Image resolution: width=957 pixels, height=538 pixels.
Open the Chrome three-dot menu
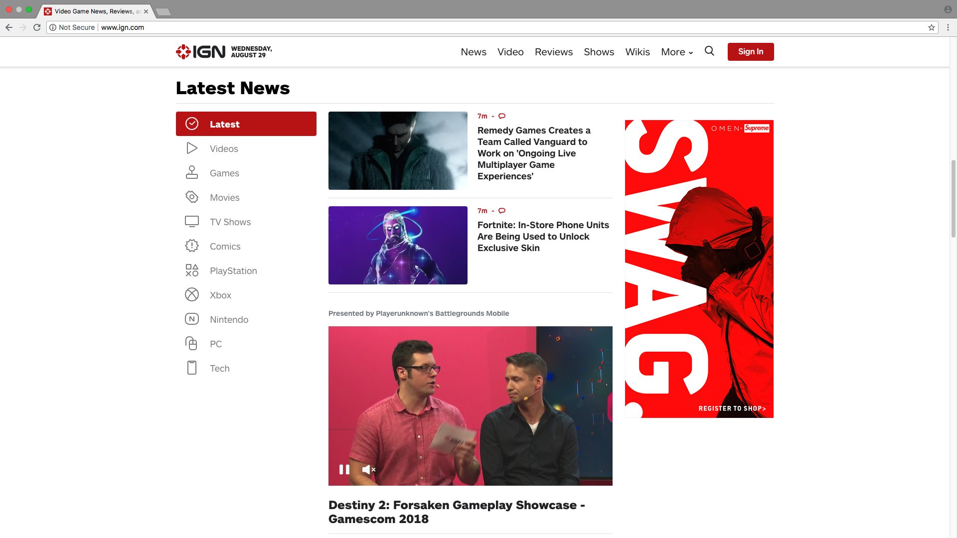click(x=948, y=27)
